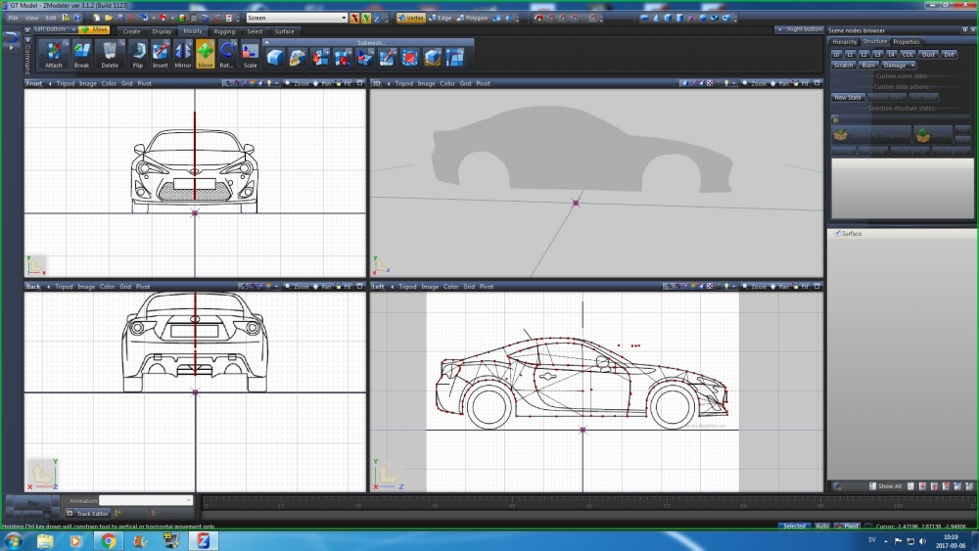This screenshot has height=551, width=979.
Task: Open the Track Editor
Action: pos(87,514)
